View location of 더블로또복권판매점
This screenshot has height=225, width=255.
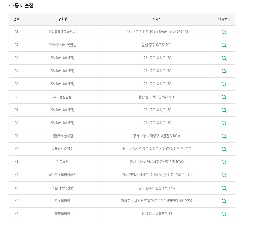coord(224,175)
